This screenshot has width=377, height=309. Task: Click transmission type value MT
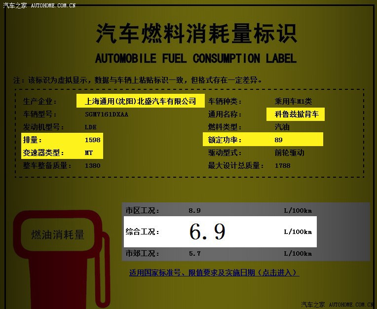[x=89, y=153]
